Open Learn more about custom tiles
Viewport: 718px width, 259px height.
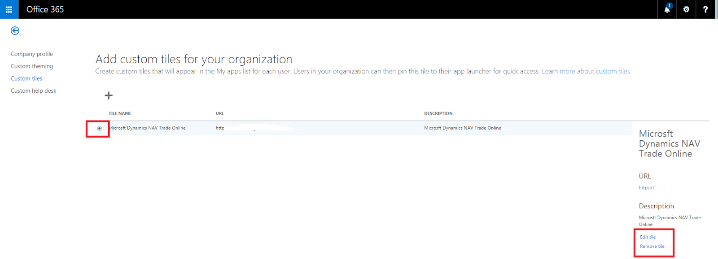pyautogui.click(x=586, y=71)
